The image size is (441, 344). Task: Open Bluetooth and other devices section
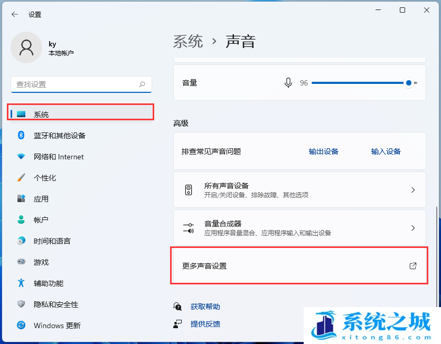click(59, 136)
